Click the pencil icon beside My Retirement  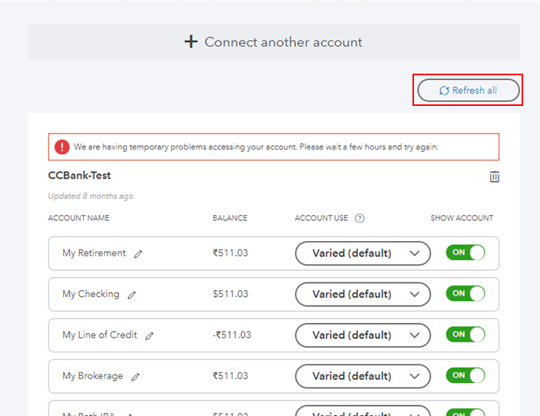point(138,254)
